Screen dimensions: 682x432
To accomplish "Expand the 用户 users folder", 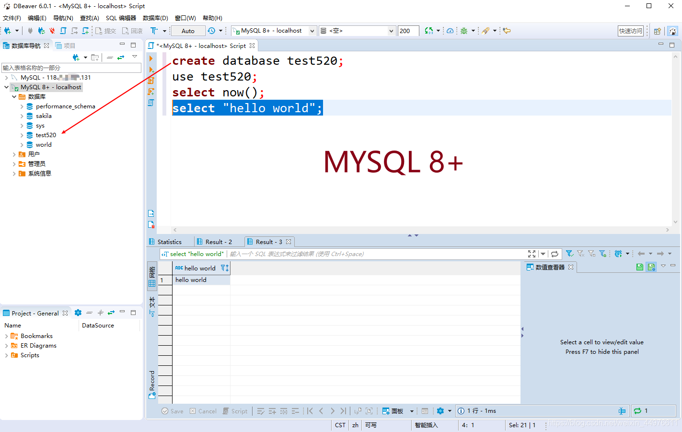I will click(x=14, y=154).
